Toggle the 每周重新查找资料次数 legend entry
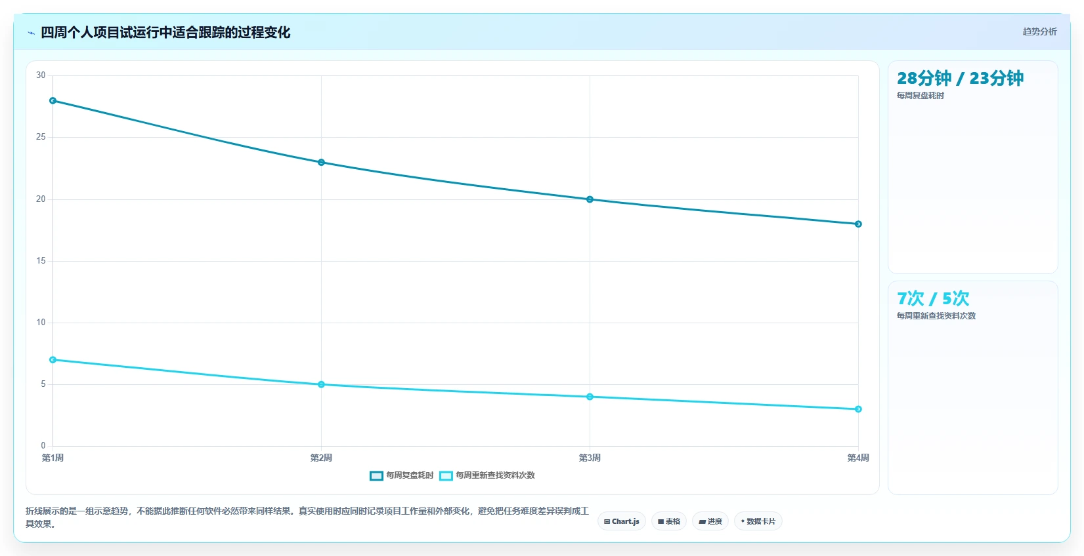The image size is (1084, 556). click(487, 475)
